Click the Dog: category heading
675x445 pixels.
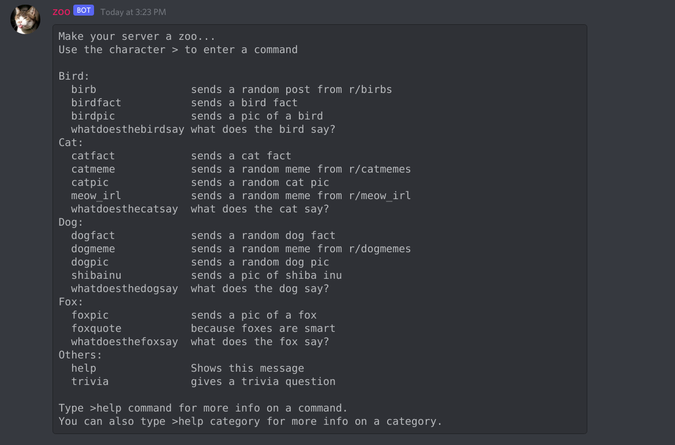coord(71,222)
